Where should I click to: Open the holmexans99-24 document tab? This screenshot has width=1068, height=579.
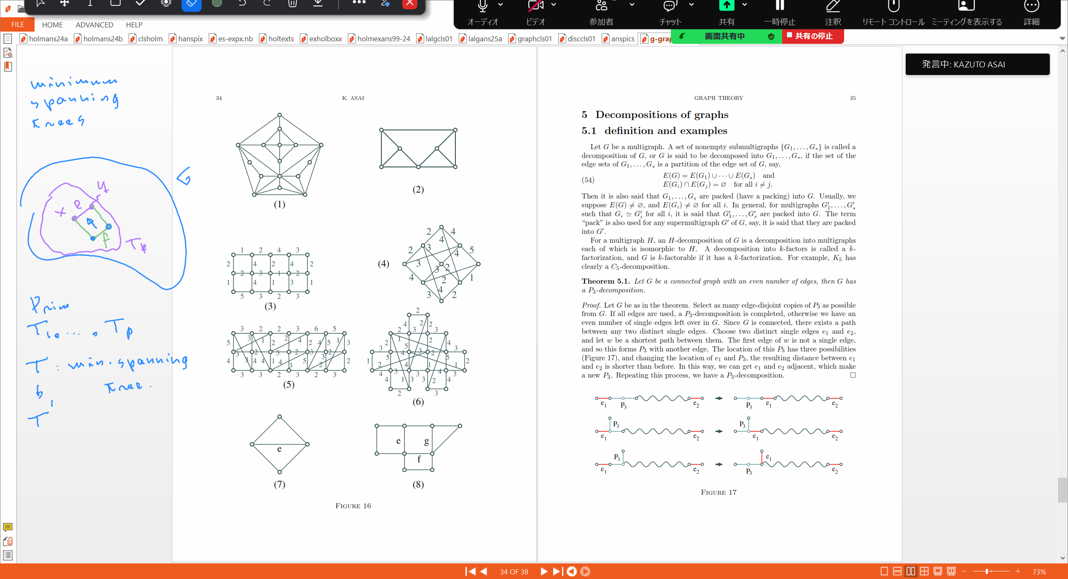pyautogui.click(x=379, y=39)
